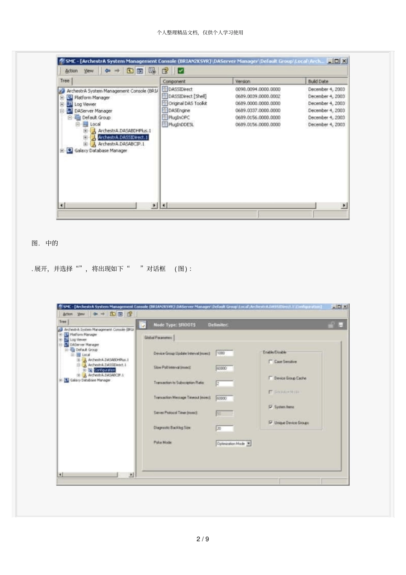Toggle the Device Group Cache checkbox
Viewport: 406px width, 575px height.
(x=271, y=378)
